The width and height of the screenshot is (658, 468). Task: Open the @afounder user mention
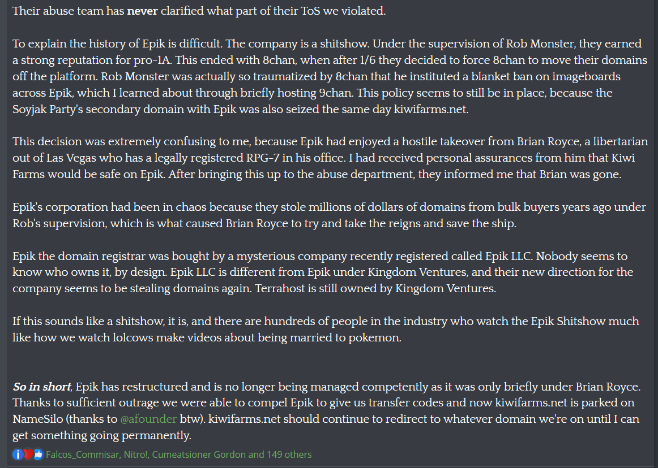click(148, 419)
